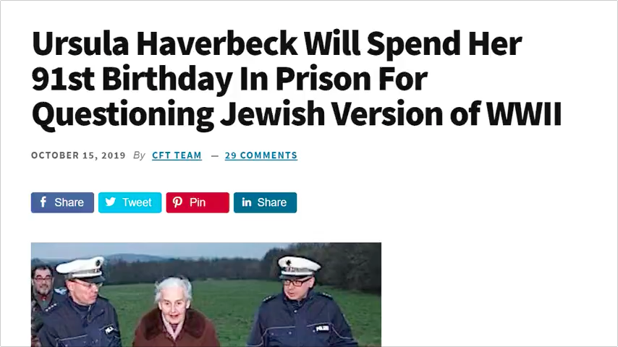Click the Twitter bird icon
This screenshot has width=618, height=347.
point(110,202)
